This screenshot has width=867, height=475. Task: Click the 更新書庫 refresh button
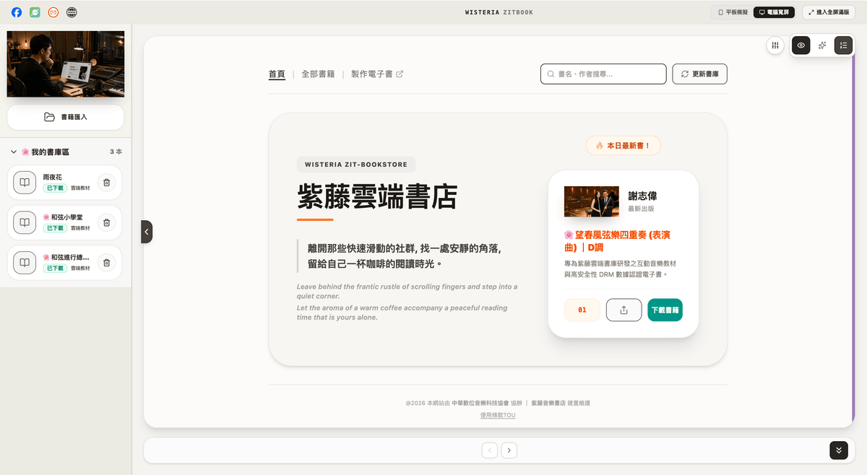(699, 74)
